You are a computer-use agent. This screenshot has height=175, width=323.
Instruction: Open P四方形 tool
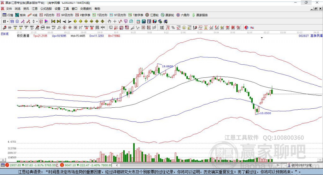tap(47, 15)
